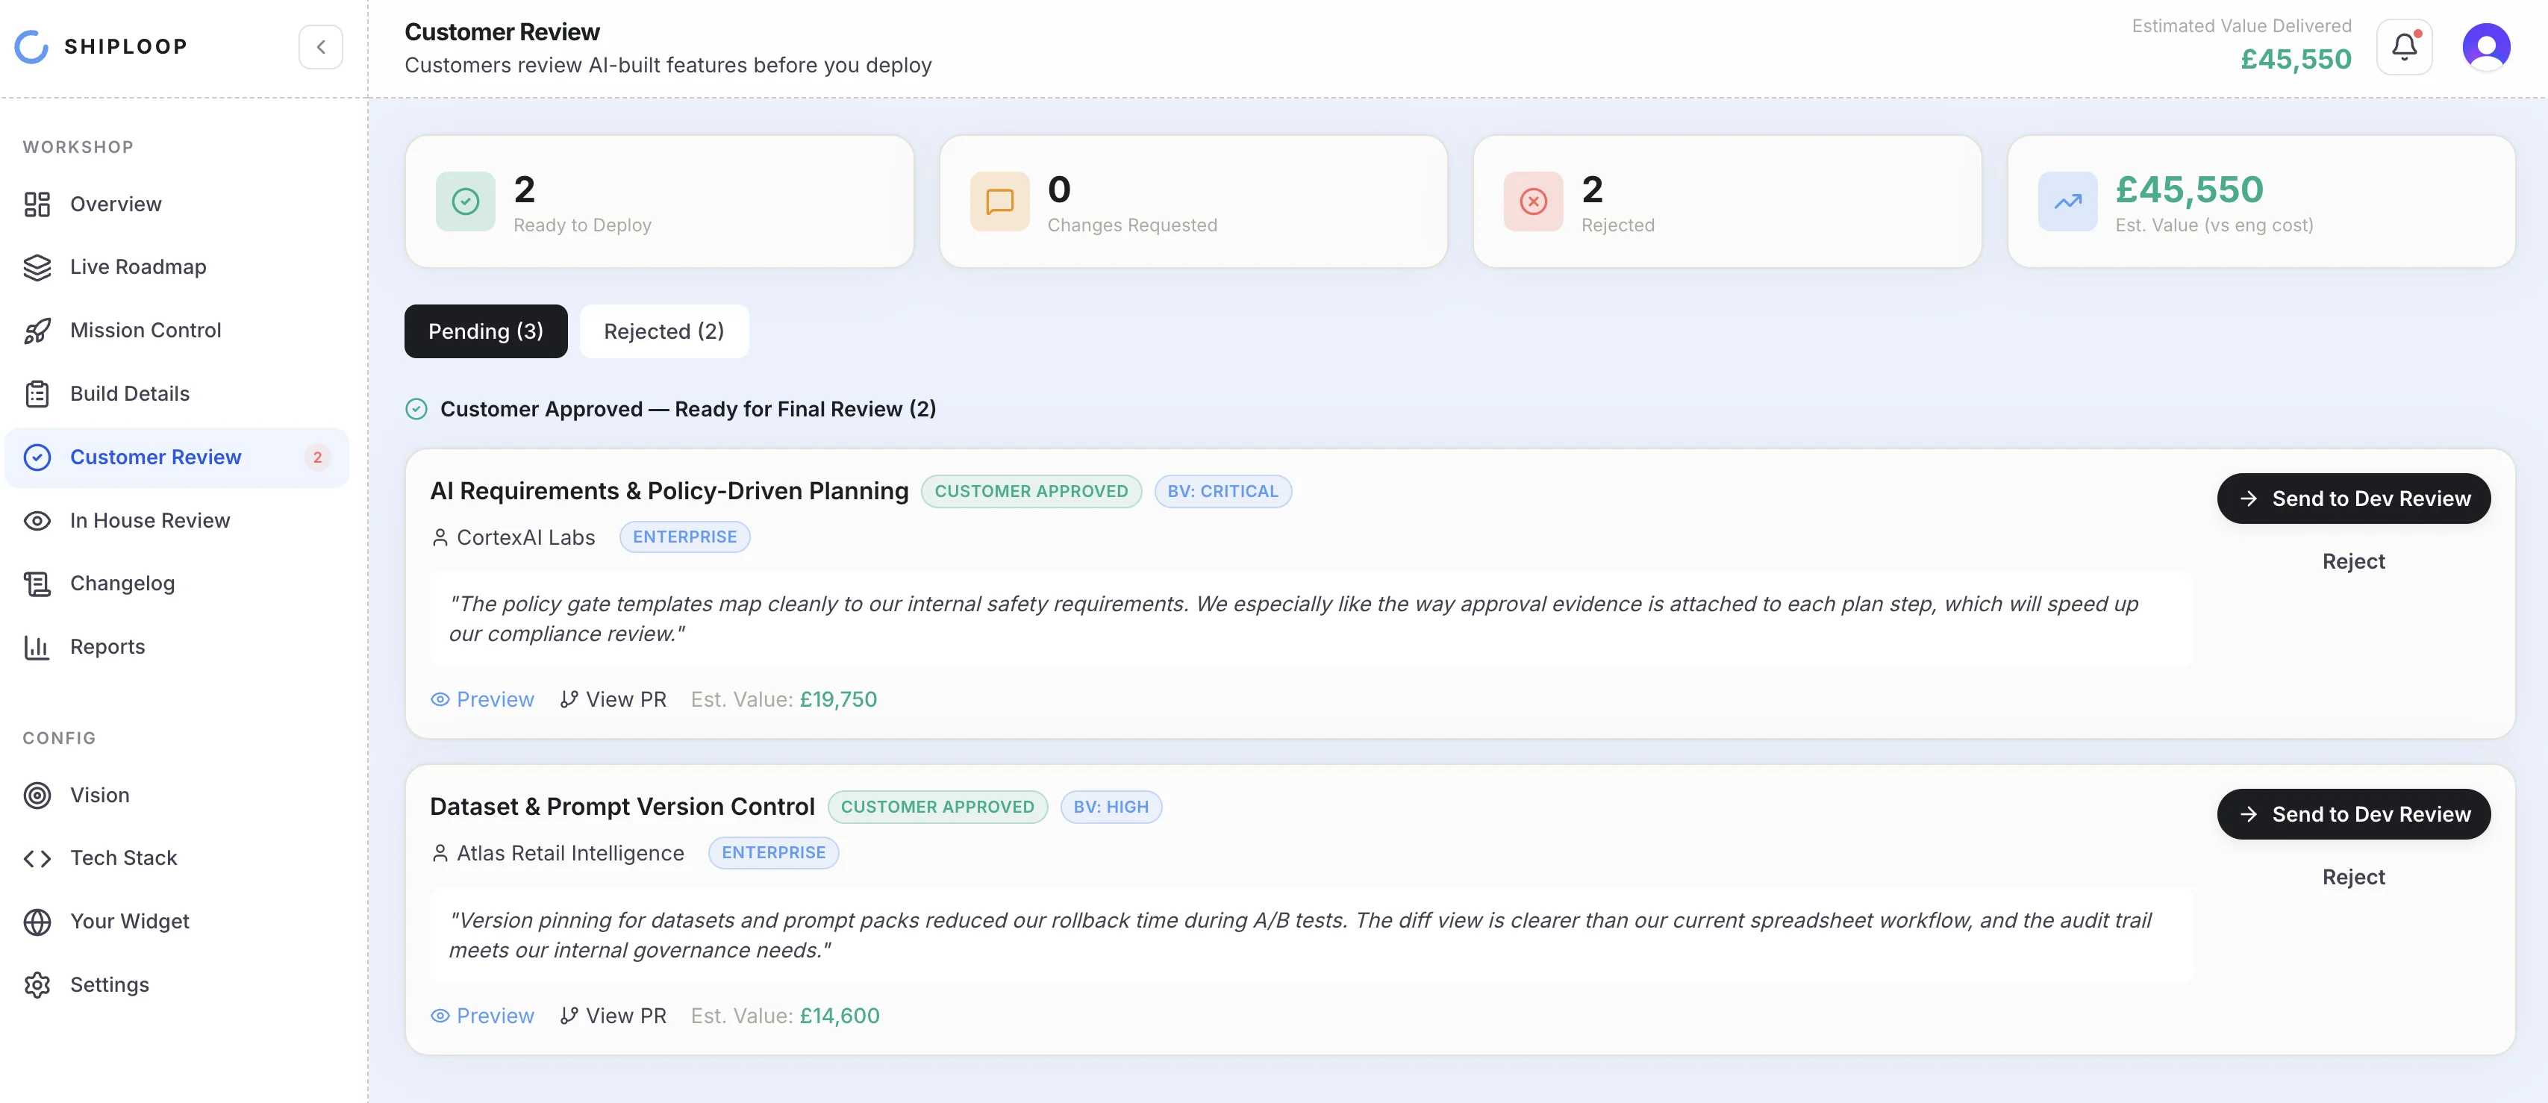Open the Tech Stack settings
Screen dimensions: 2548x1103
point(124,857)
